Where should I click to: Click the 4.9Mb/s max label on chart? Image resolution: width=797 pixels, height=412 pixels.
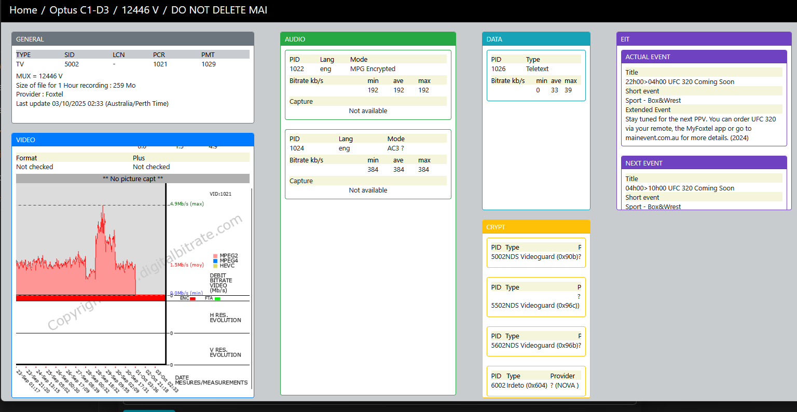(187, 204)
